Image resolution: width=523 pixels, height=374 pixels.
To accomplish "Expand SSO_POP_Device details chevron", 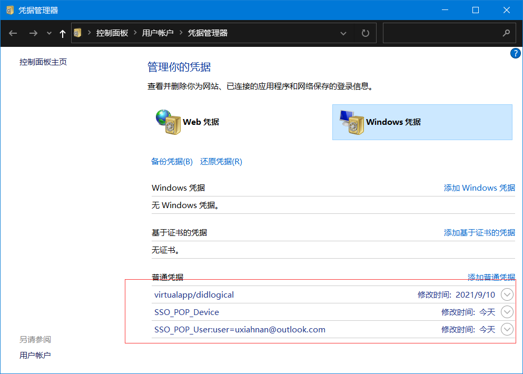I will tap(507, 312).
